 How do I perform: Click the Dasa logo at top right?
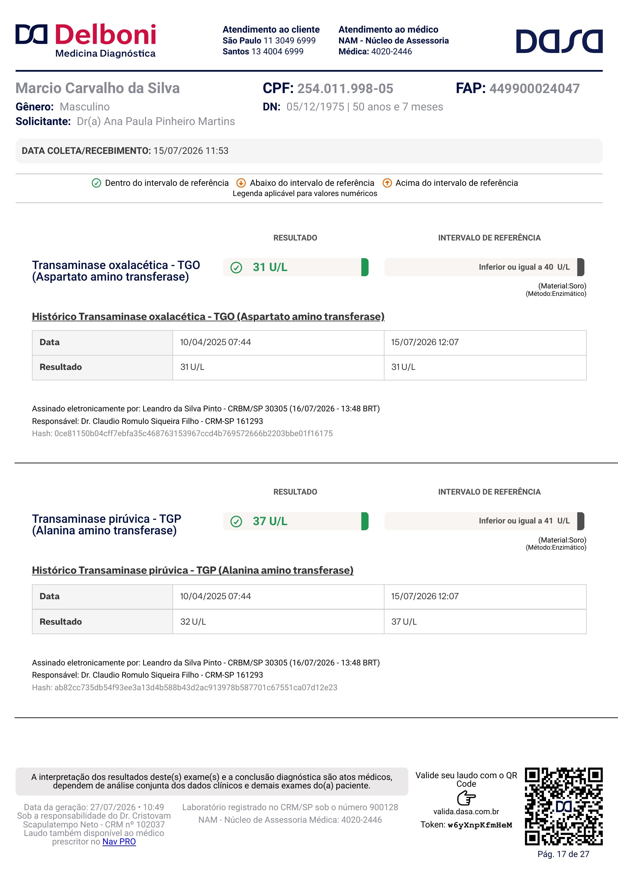click(x=559, y=41)
